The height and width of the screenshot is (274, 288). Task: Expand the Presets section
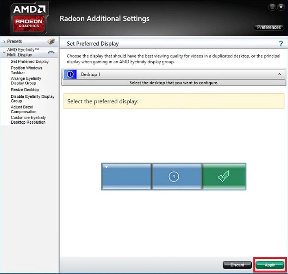point(4,42)
